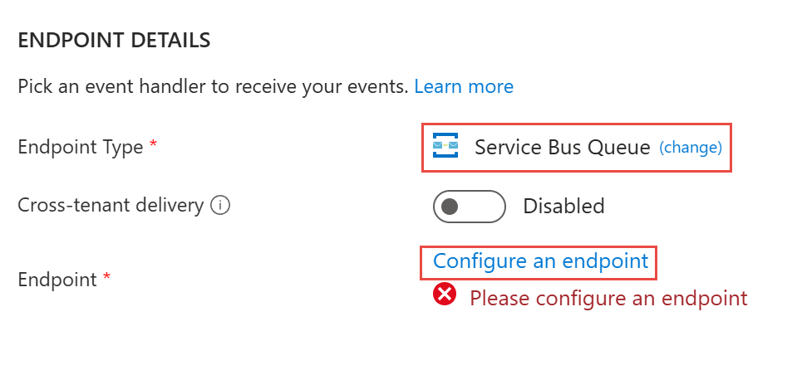
Task: Click the Endpoint field label
Action: (x=57, y=280)
